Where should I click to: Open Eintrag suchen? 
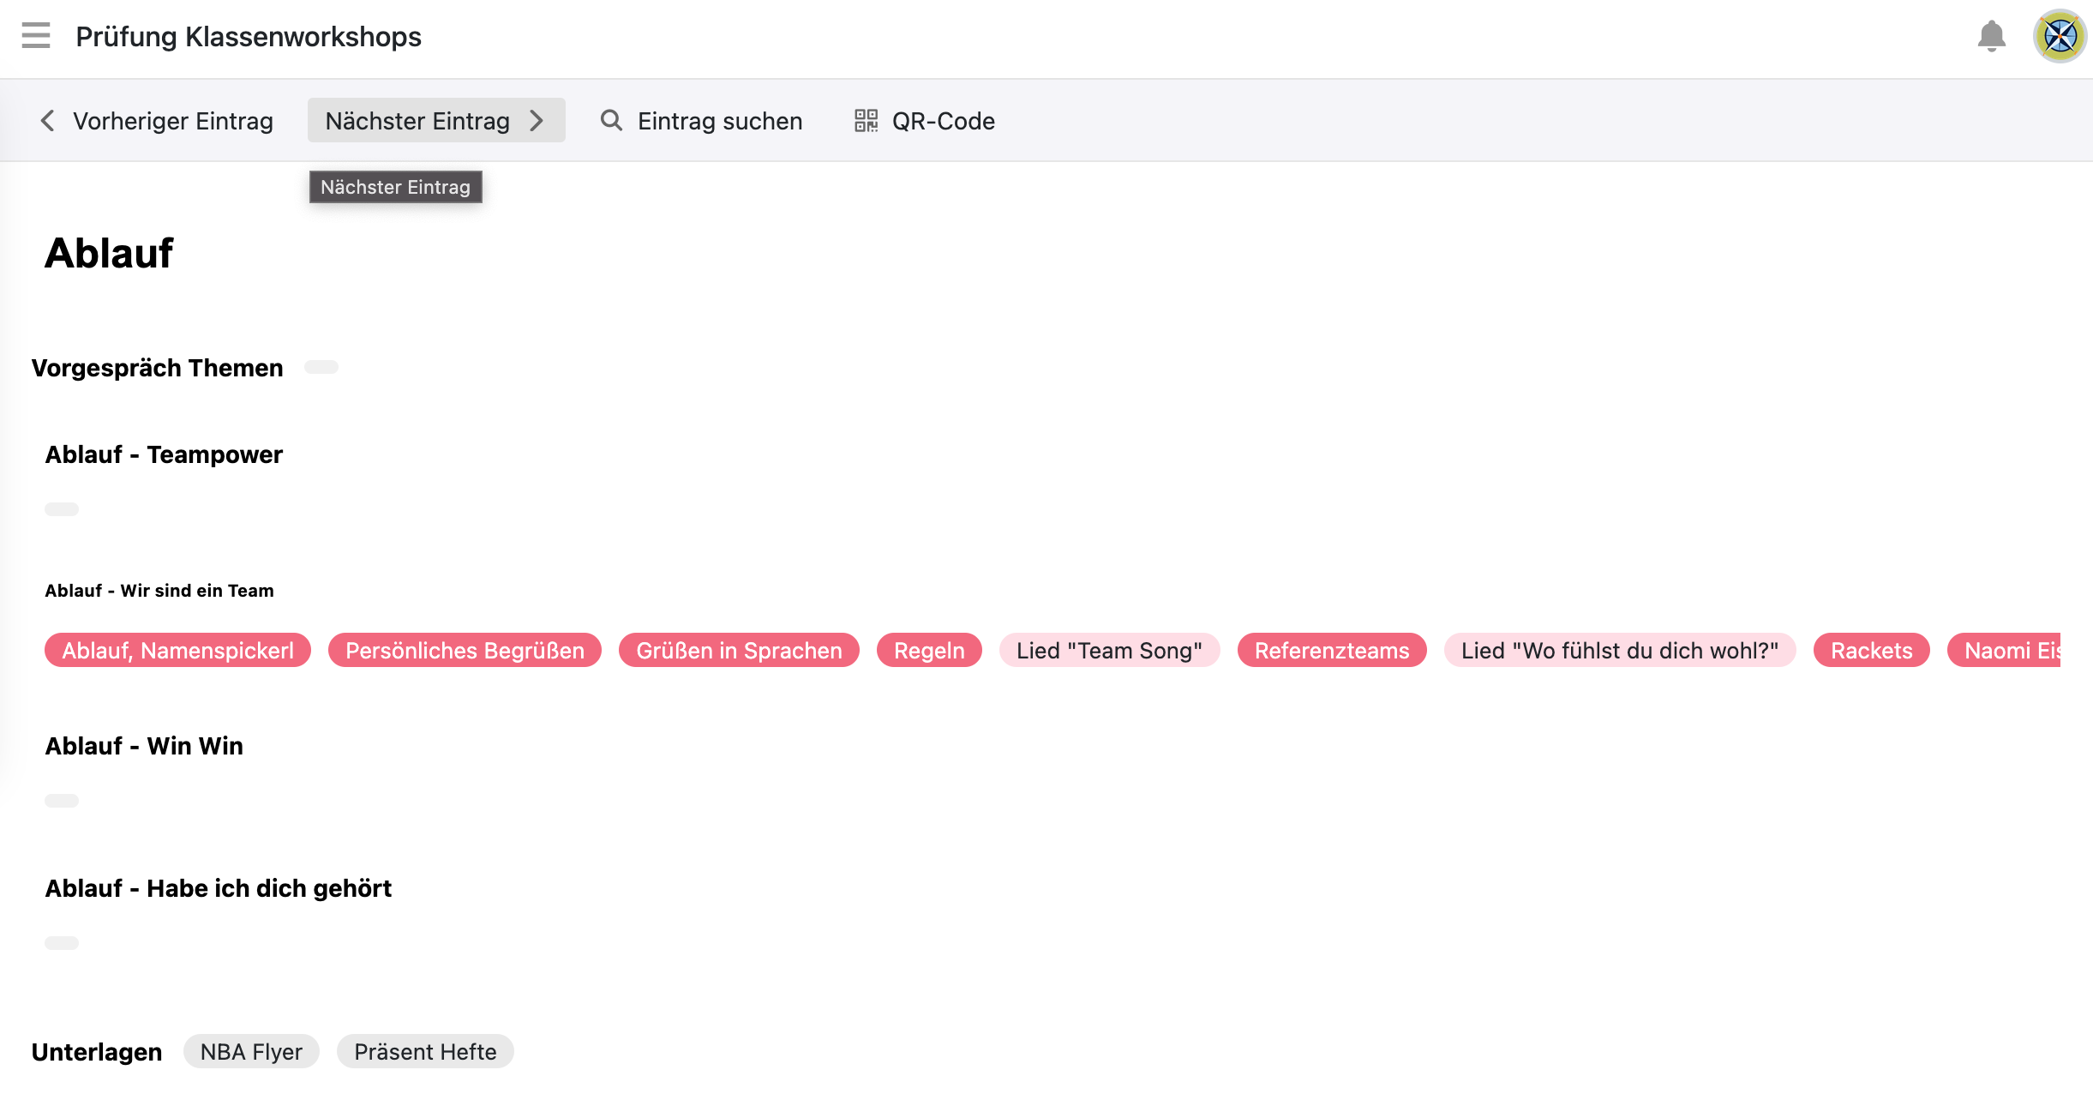[x=719, y=121]
